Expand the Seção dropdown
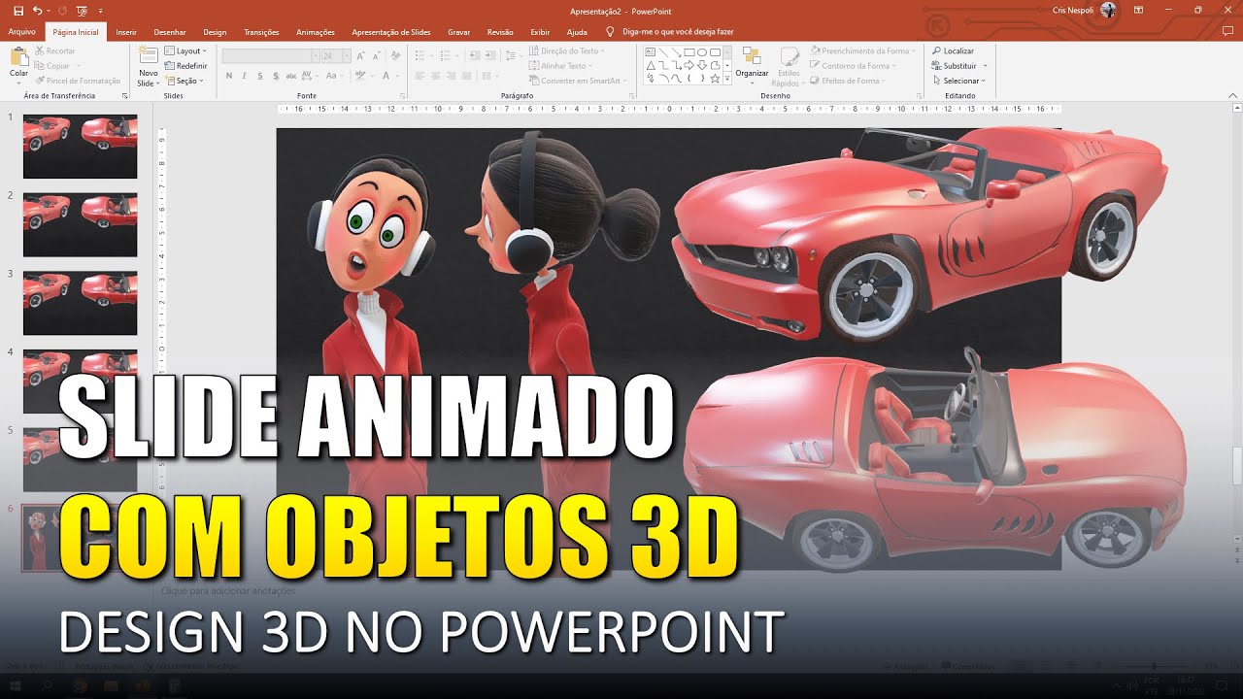 tap(184, 81)
